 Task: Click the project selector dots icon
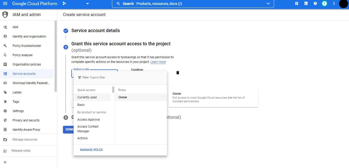64,4
